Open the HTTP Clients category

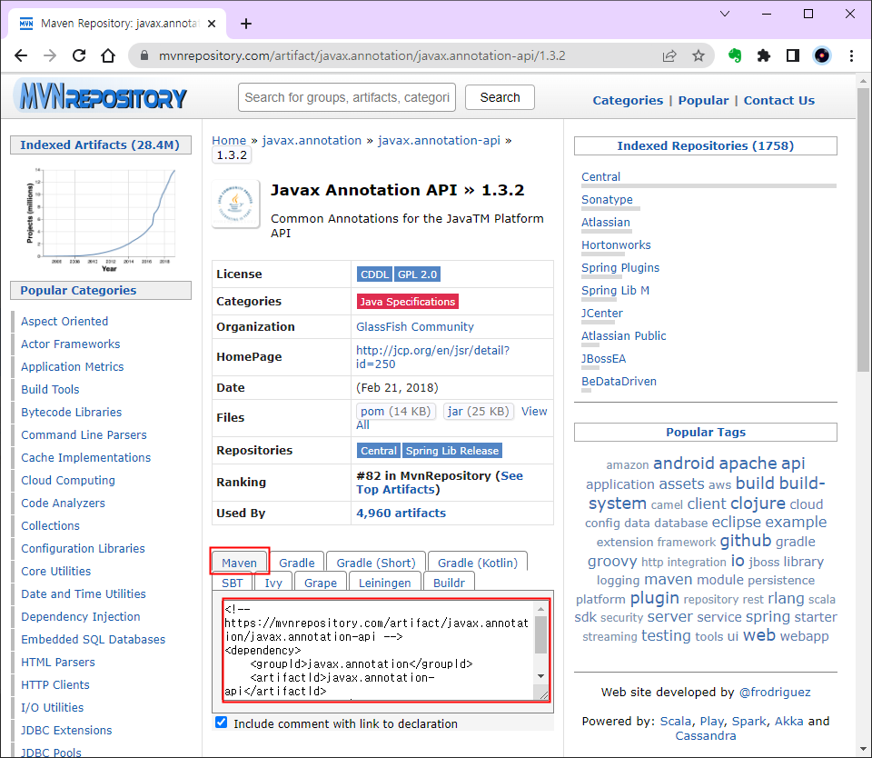coord(55,684)
